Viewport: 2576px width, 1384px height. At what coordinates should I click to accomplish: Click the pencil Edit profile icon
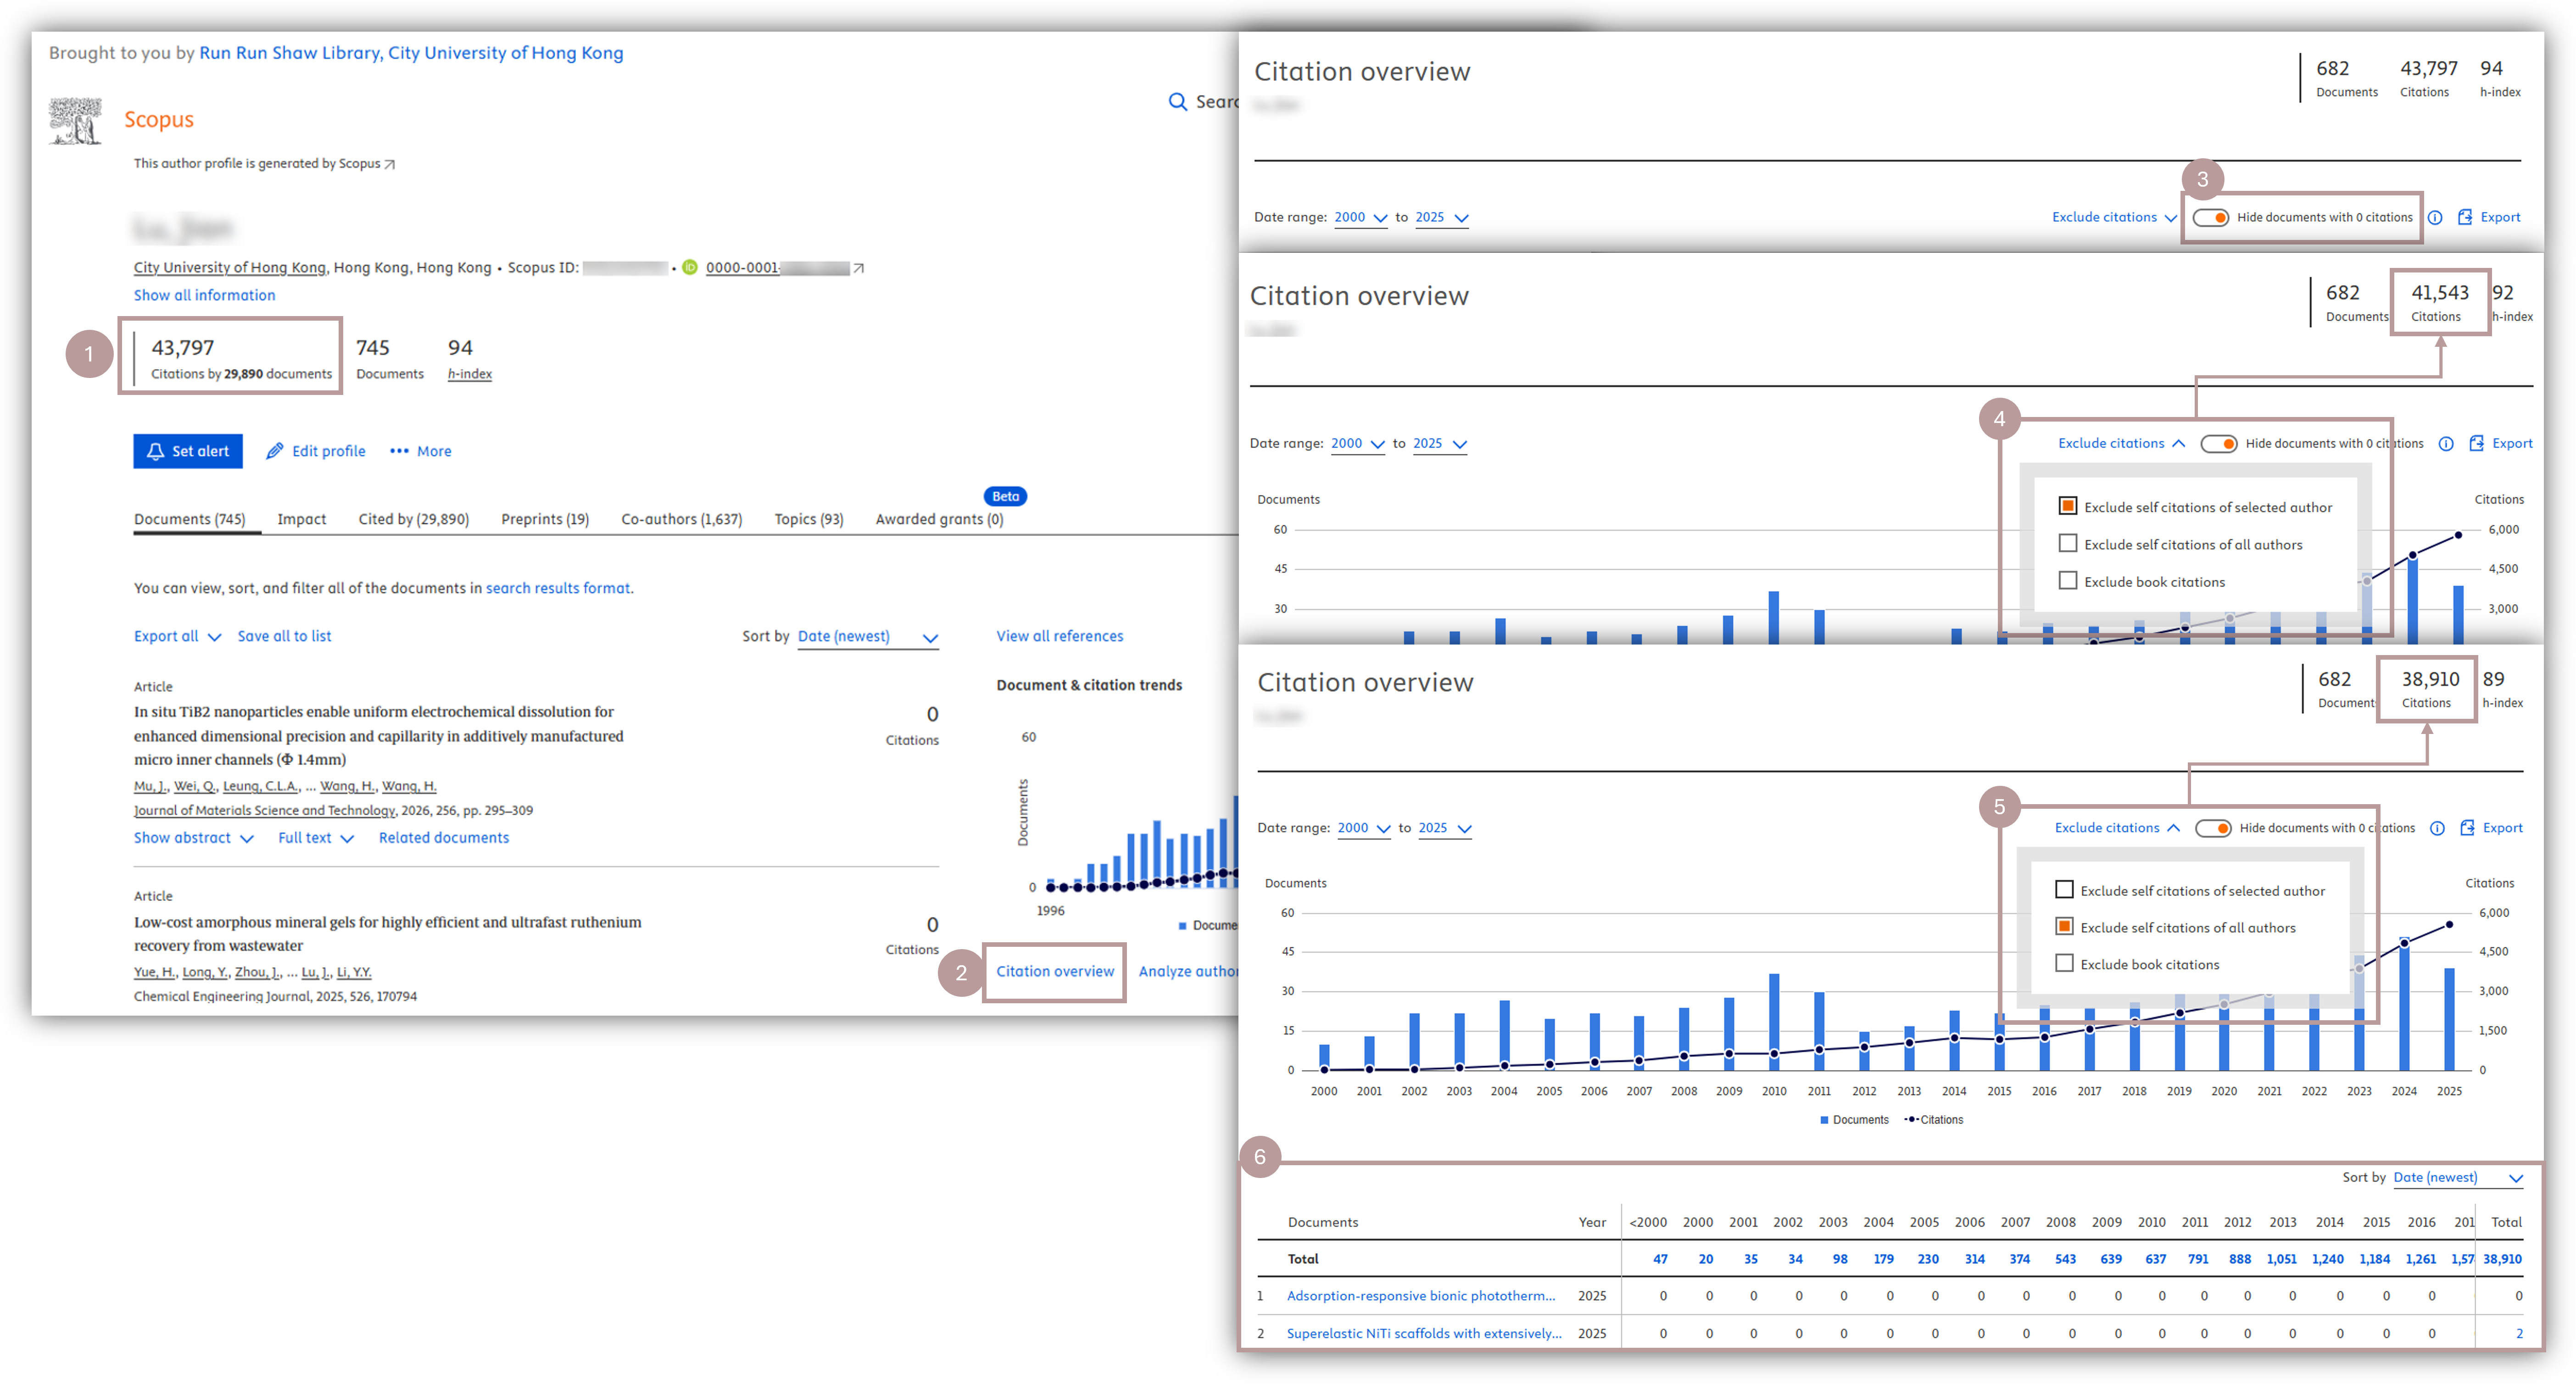pyautogui.click(x=275, y=451)
